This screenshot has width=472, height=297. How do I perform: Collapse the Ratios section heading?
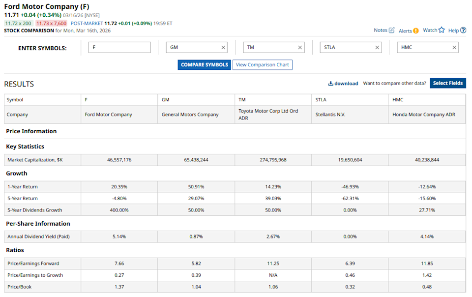(16, 250)
